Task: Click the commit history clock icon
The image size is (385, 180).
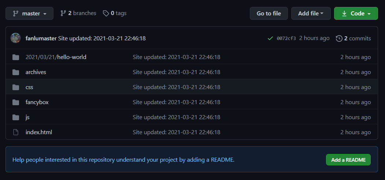Action: [x=339, y=38]
